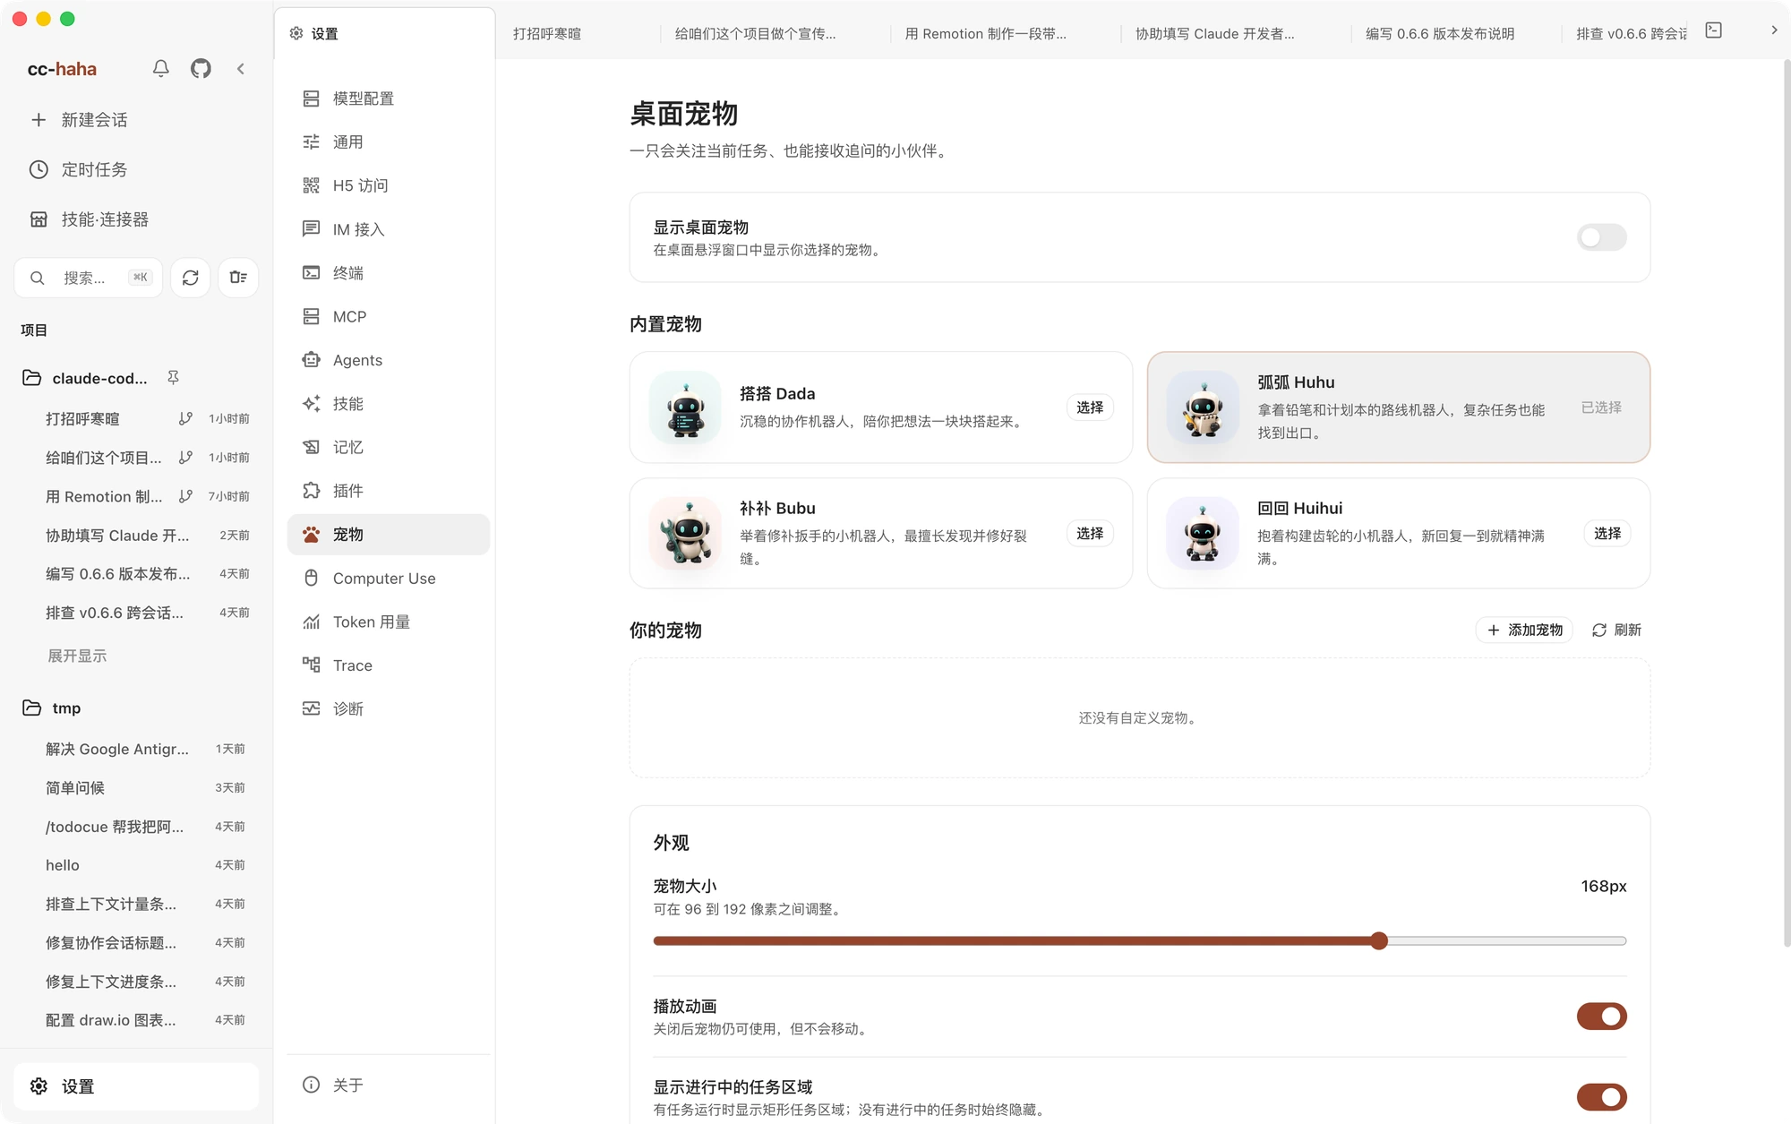Click the pin icon next to claude-cod... project
The height and width of the screenshot is (1124, 1791).
pyautogui.click(x=174, y=378)
